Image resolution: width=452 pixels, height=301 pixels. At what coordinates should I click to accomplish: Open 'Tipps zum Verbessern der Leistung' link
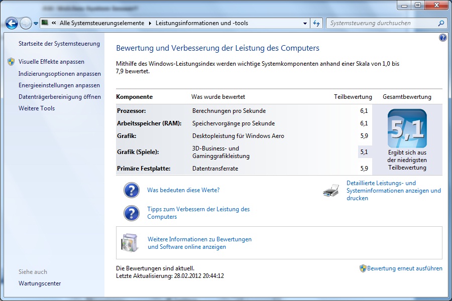pyautogui.click(x=198, y=213)
